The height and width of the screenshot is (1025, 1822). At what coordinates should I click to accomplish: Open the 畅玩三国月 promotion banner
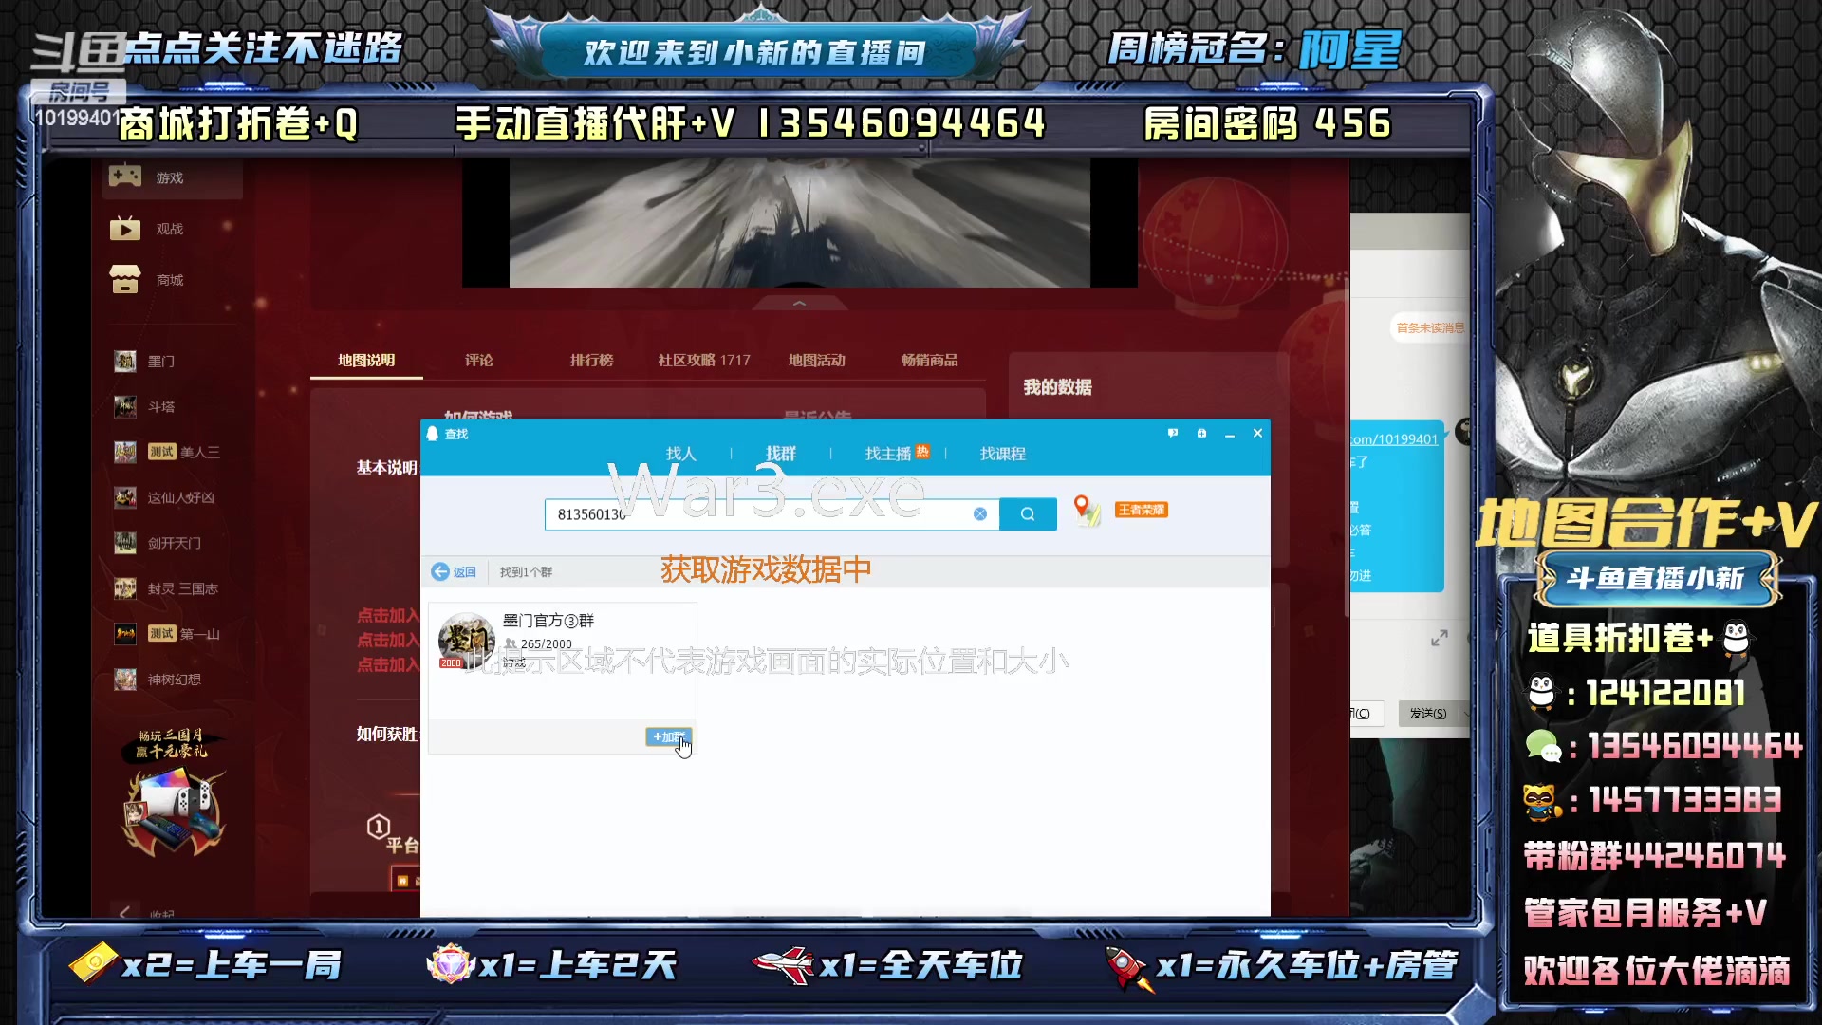(173, 792)
